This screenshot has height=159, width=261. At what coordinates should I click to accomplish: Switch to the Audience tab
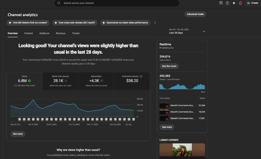44,33
